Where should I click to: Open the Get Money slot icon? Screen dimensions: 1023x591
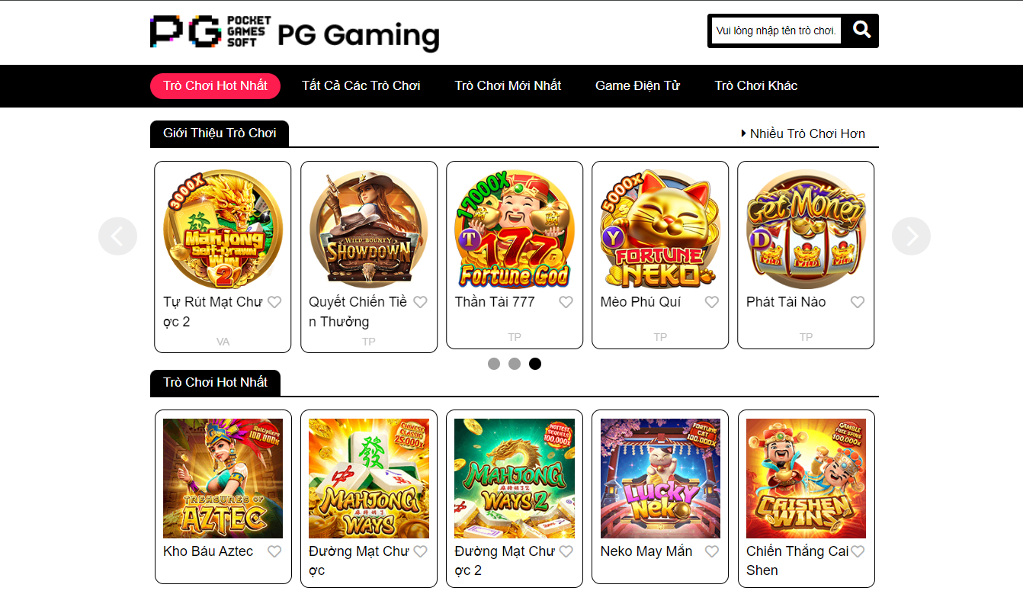(x=806, y=230)
